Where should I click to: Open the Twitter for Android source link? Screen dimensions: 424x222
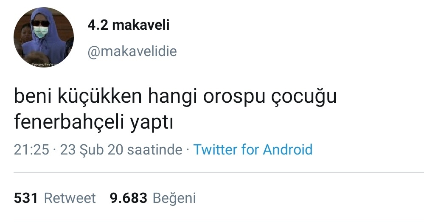[253, 149]
